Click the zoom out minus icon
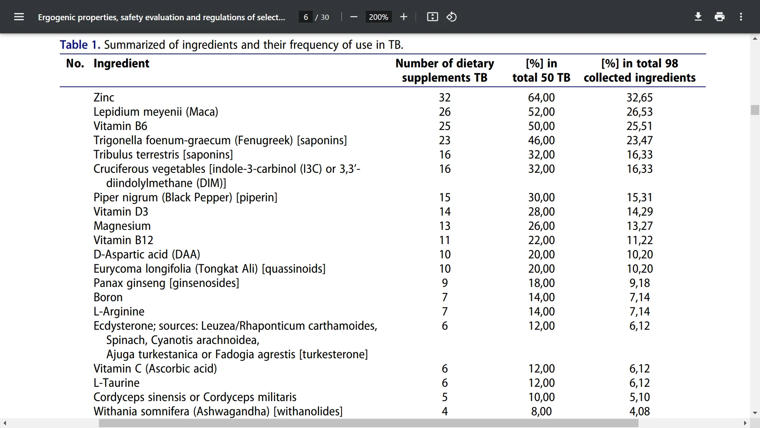The width and height of the screenshot is (760, 428). tap(354, 17)
